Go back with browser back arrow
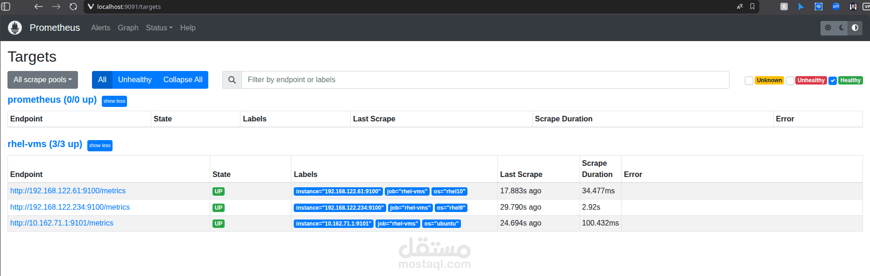Screen dimensions: 870x276 pyautogui.click(x=39, y=7)
